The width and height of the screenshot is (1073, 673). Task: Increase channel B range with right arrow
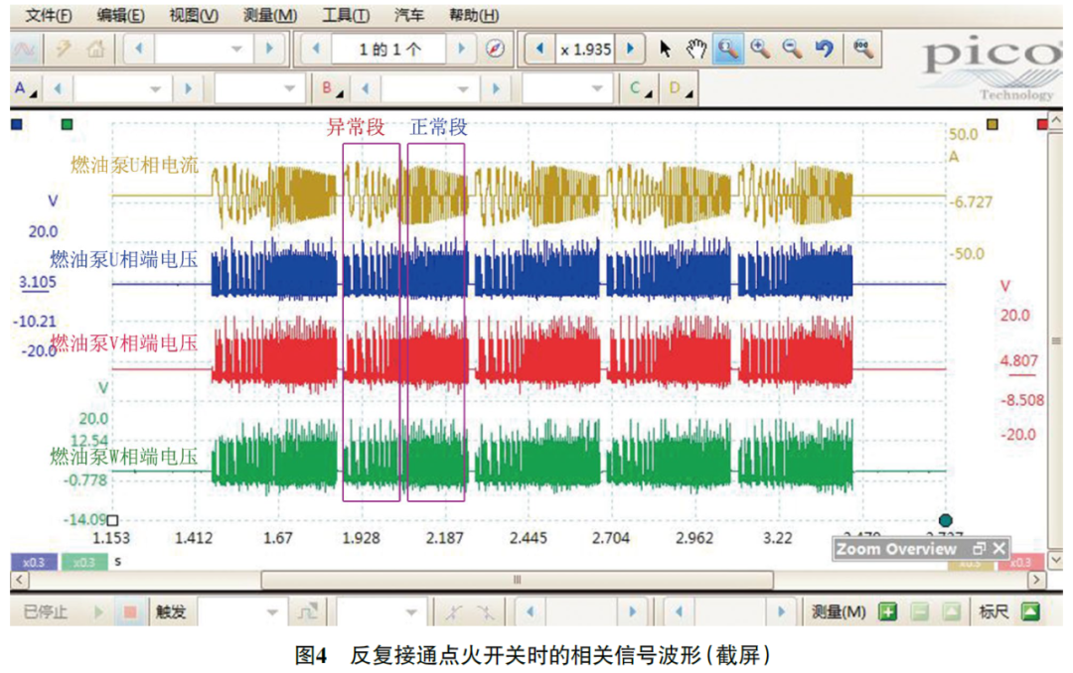point(496,88)
